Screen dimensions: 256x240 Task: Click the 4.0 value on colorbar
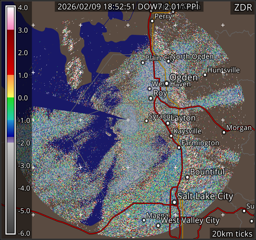(23, 8)
